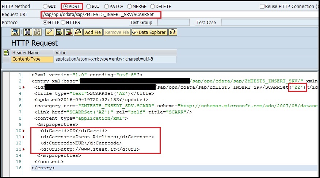Image resolution: width=320 pixels, height=178 pixels.
Task: Delete header row with red-minus icon
Action: [69, 32]
